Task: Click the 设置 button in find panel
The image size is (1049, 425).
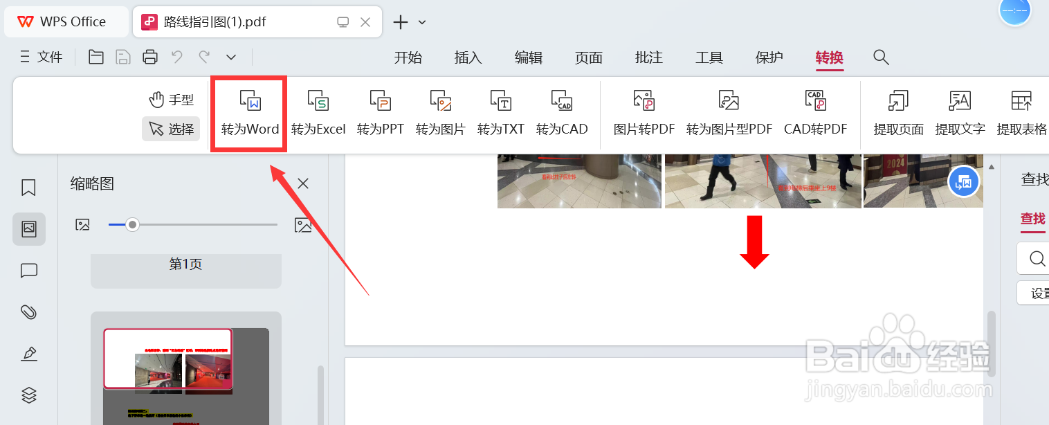Action: pyautogui.click(x=1034, y=293)
